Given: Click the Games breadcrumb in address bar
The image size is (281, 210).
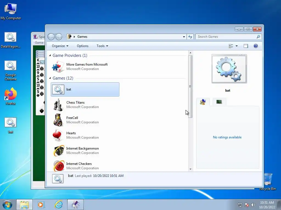Looking at the screenshot, I should click(82, 37).
